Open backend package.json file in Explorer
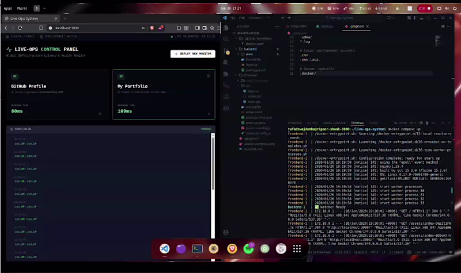This screenshot has height=273, width=461. point(255,70)
